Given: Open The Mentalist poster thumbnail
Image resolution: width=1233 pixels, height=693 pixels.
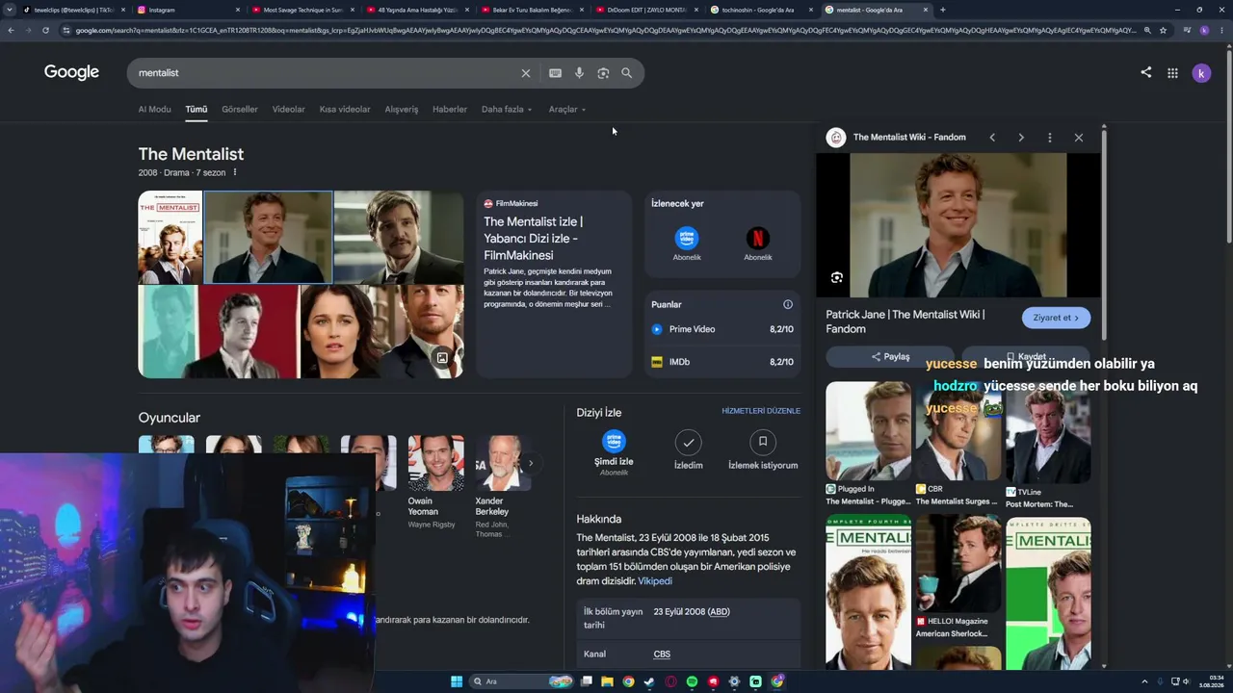Looking at the screenshot, I should tap(171, 237).
